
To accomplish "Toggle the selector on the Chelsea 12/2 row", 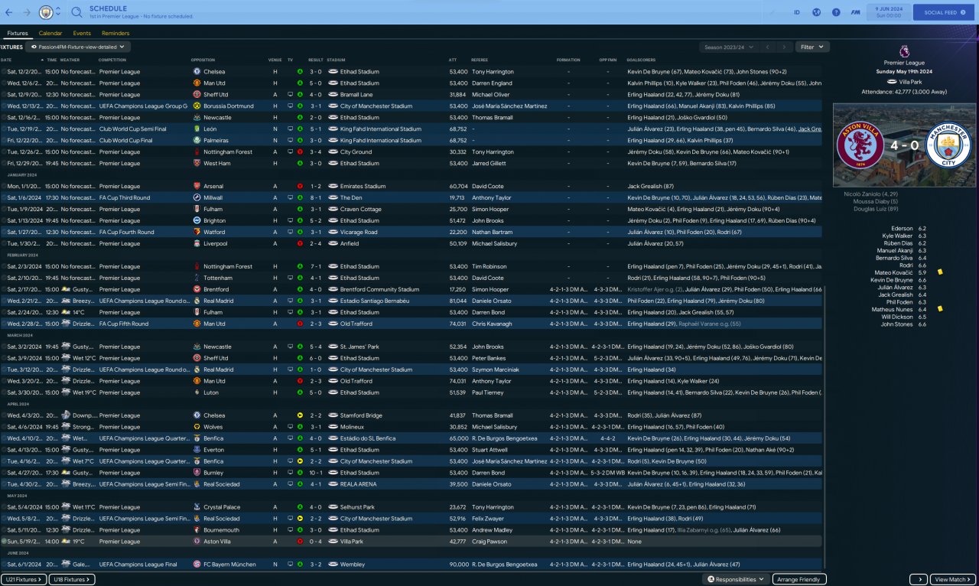I will tap(4, 72).
